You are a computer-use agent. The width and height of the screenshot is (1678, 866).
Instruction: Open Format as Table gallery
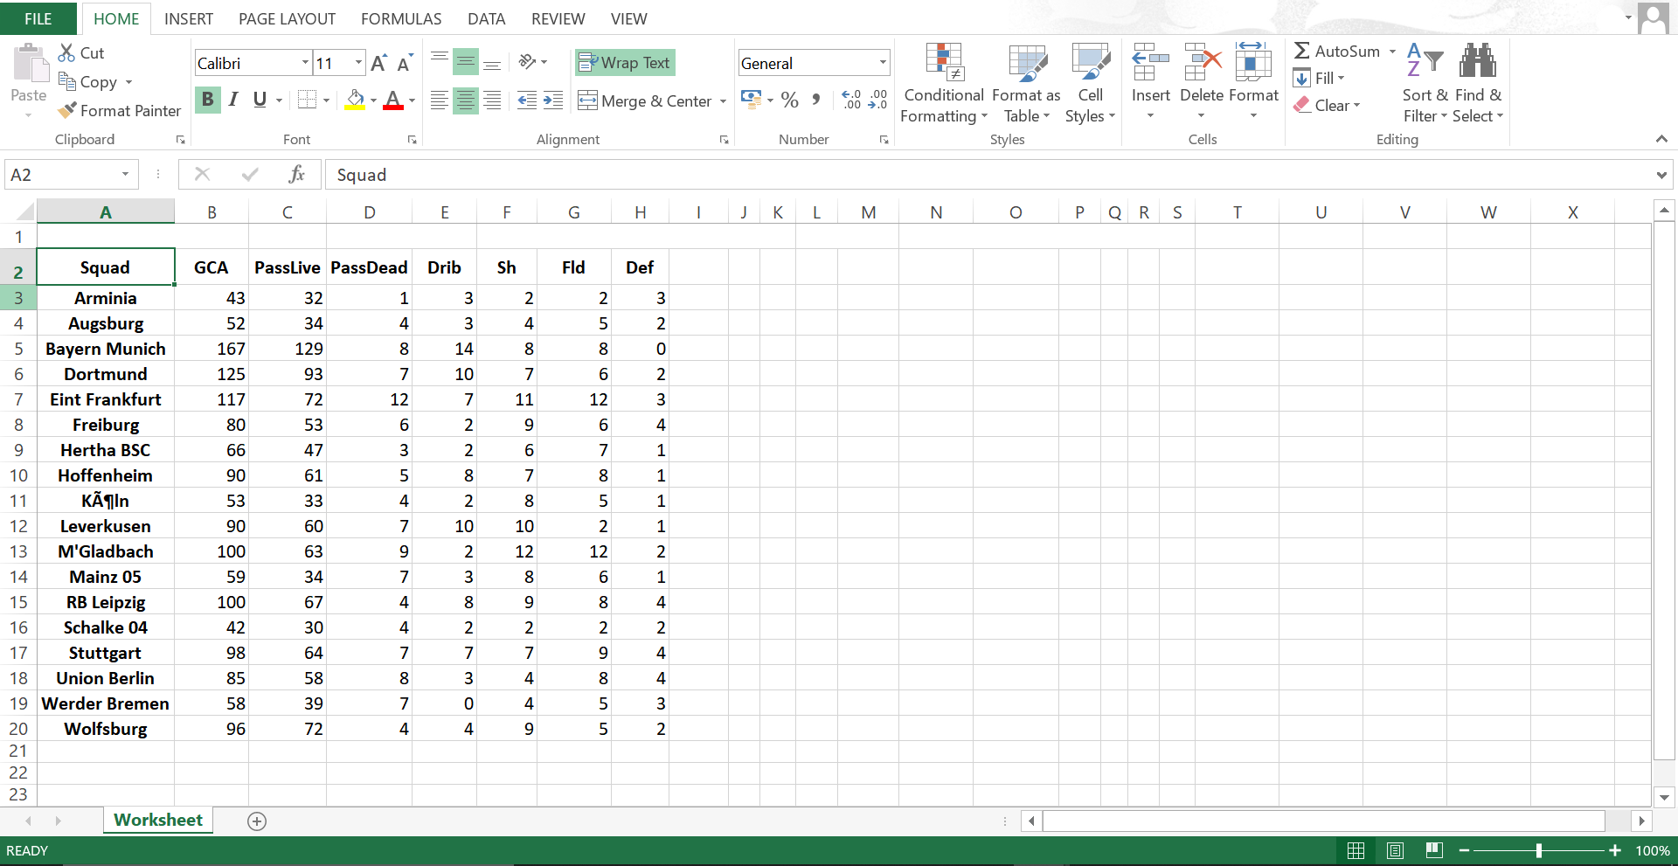tap(1027, 84)
